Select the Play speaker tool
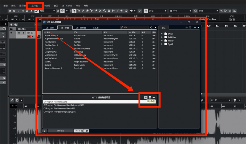This screenshot has height=144, width=246. tap(122, 11)
